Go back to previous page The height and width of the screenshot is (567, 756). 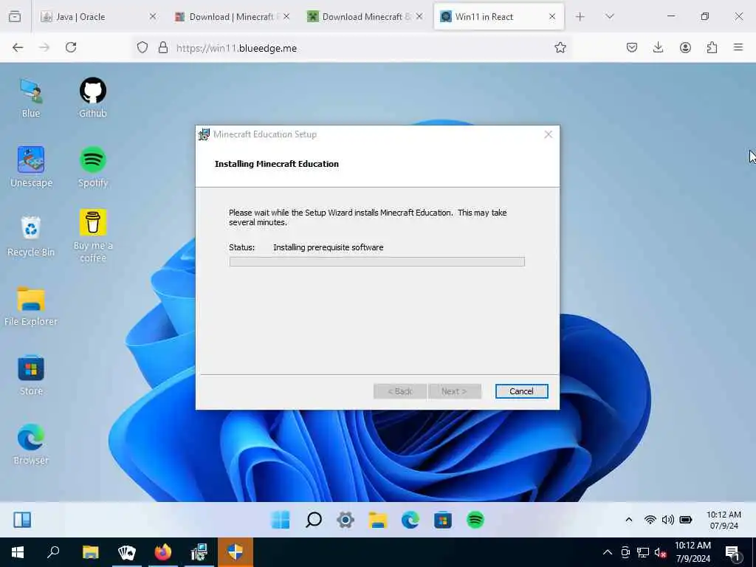(18, 47)
